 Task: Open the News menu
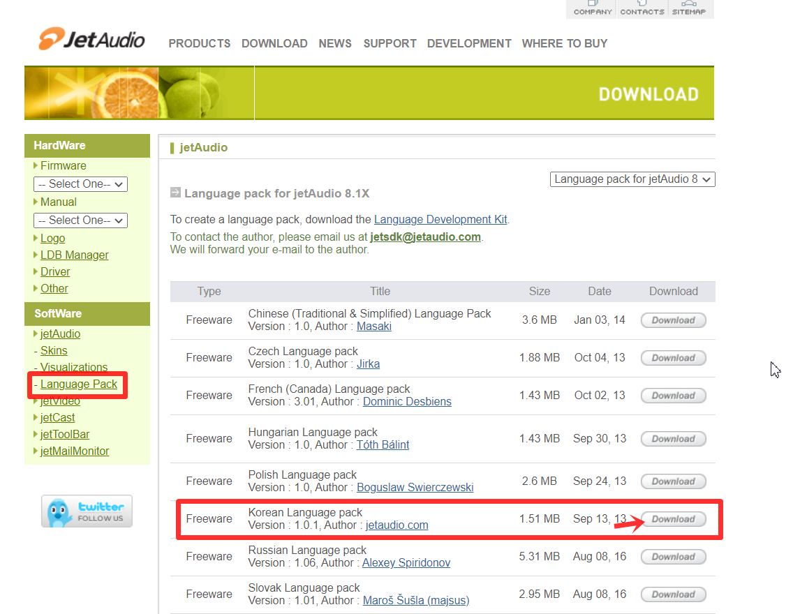click(335, 43)
